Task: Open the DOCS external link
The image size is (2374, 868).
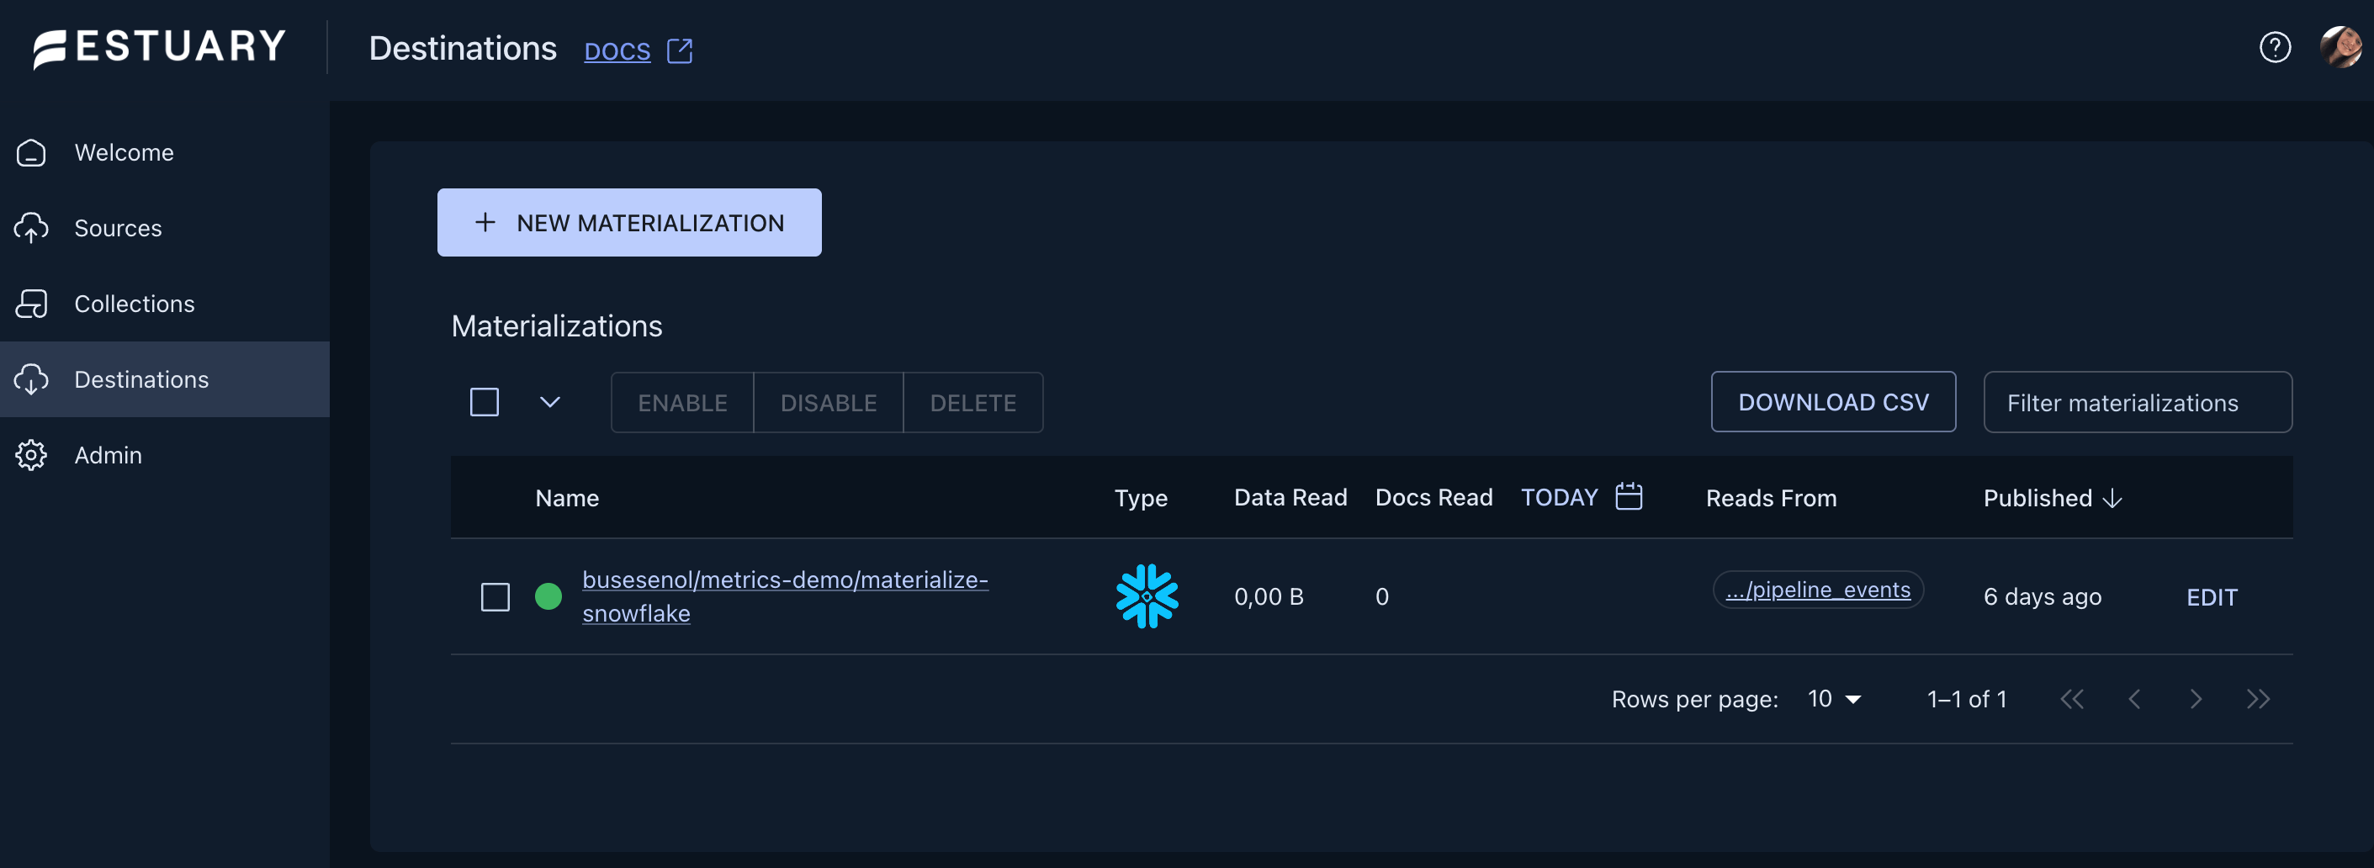Action: click(x=617, y=50)
